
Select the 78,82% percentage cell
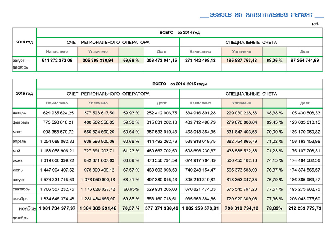coord(274,208)
